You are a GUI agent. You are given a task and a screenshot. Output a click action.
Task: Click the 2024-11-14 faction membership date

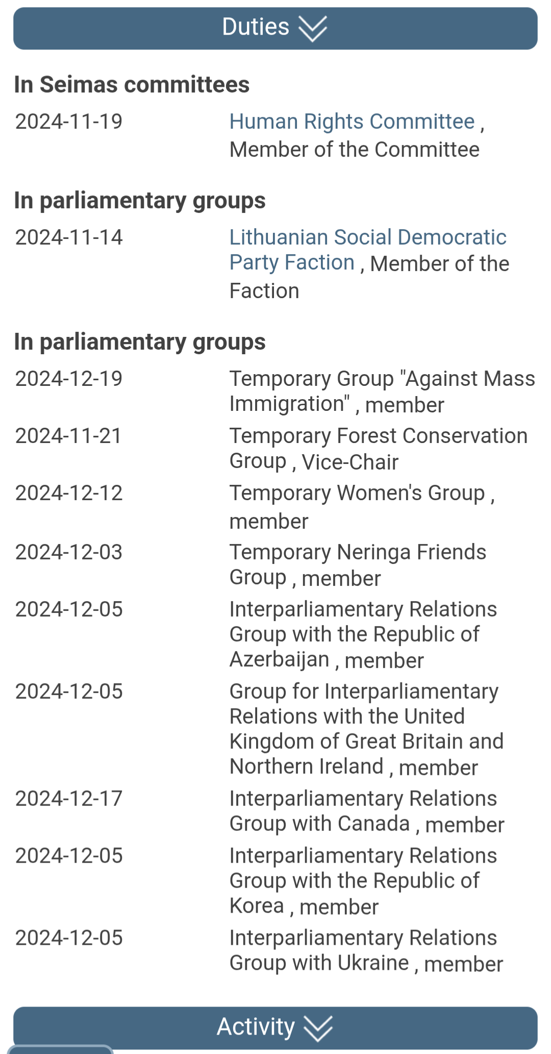click(69, 237)
